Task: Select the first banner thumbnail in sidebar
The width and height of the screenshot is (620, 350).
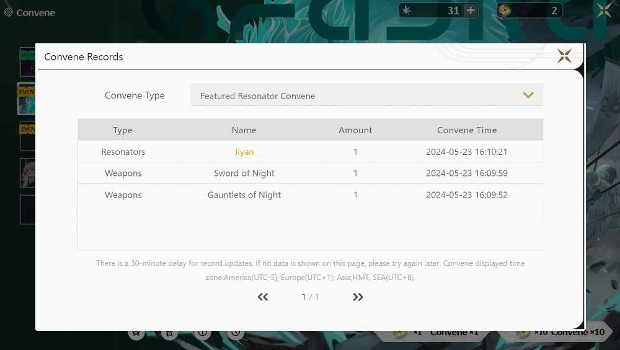Action: pyautogui.click(x=27, y=62)
